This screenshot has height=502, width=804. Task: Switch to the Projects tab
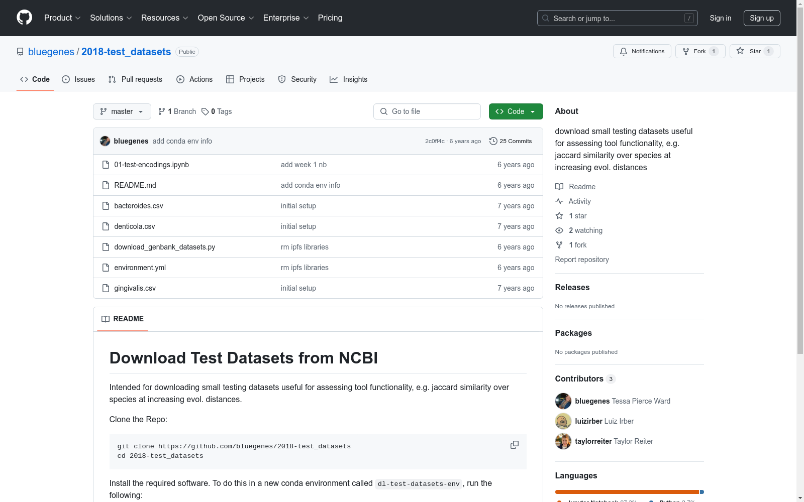tap(245, 79)
